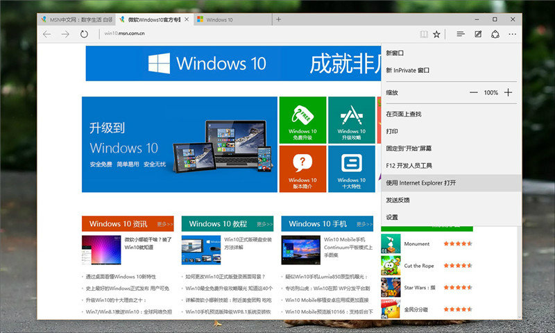Screen dimensions: 555x333
Task: Open 专访刘山虎 Win10 link
Action: click(x=327, y=289)
